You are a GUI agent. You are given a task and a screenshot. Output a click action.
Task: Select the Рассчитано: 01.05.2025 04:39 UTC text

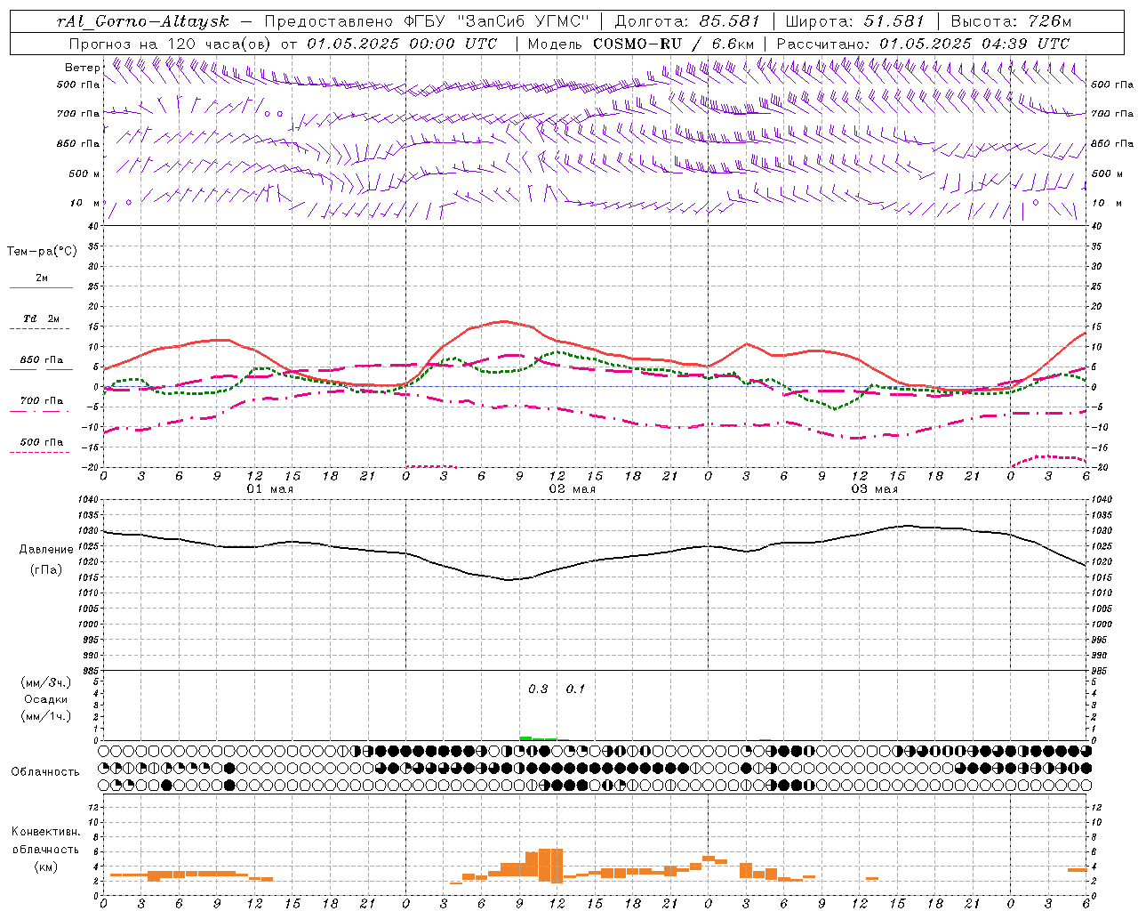923,44
